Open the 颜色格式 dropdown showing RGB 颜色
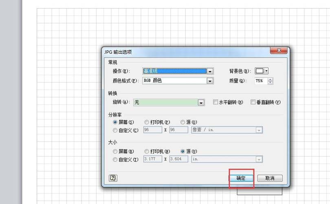Screen dimensions: 330x204 pos(178,80)
